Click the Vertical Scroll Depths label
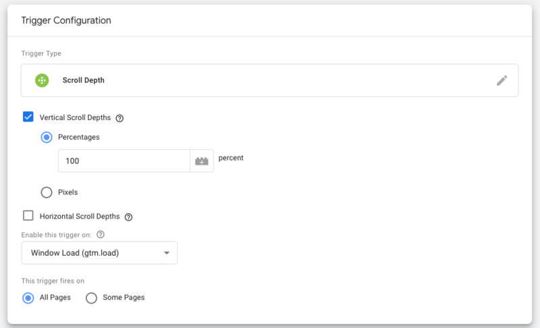The height and width of the screenshot is (328, 540). (x=75, y=117)
